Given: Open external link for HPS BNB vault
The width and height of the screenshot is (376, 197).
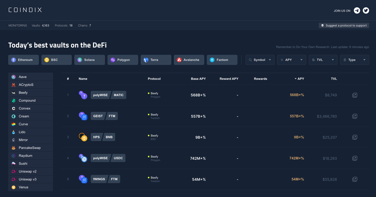Looking at the screenshot, I should pos(355,137).
